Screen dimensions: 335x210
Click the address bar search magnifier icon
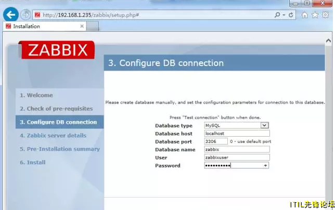click(277, 15)
